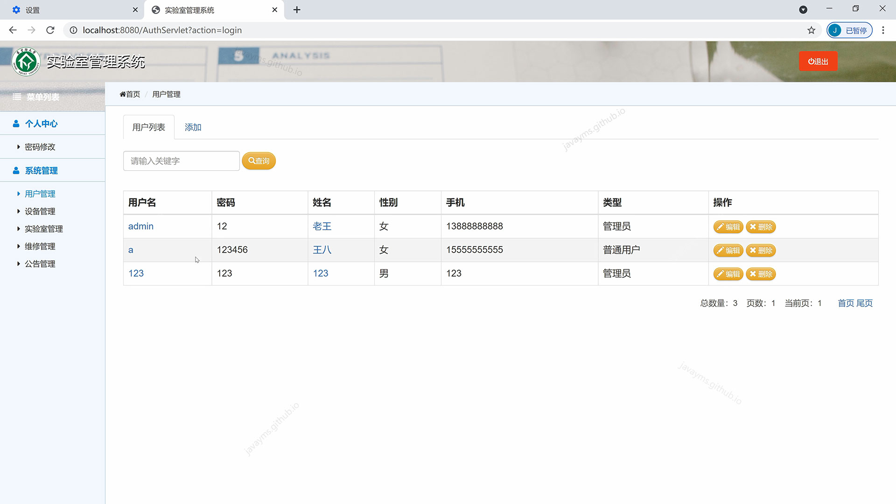This screenshot has height=504, width=896.
Task: Expand the 公告管理 sidebar entry
Action: [x=40, y=263]
